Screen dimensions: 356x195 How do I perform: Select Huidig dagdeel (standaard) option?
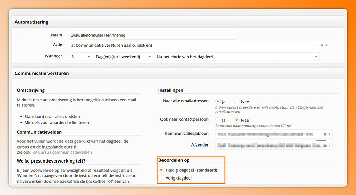pyautogui.click(x=161, y=170)
